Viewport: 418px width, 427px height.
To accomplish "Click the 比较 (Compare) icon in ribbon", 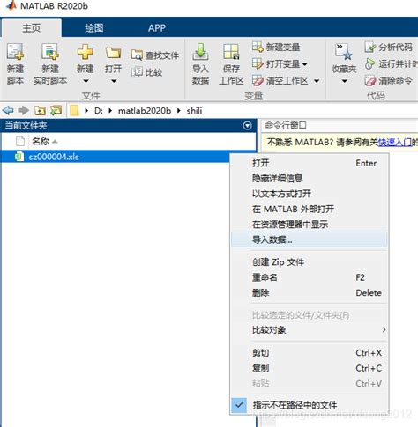I will coord(137,72).
